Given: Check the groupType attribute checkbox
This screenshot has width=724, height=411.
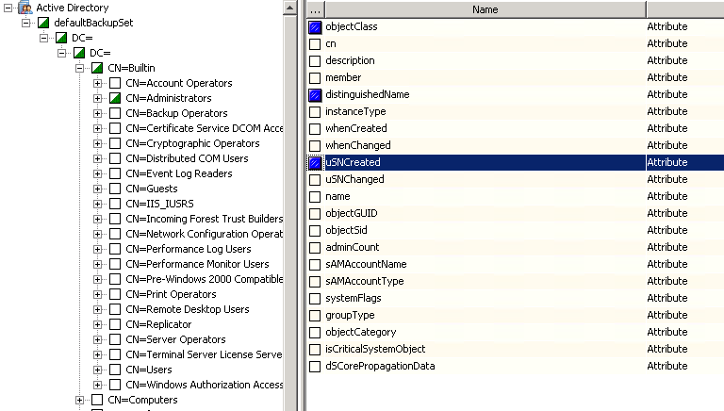Looking at the screenshot, I should 315,316.
